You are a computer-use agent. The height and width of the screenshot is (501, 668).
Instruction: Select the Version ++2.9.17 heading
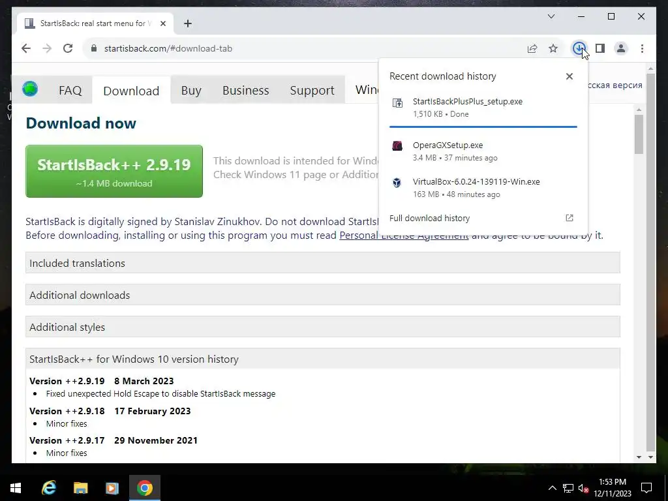(x=114, y=440)
